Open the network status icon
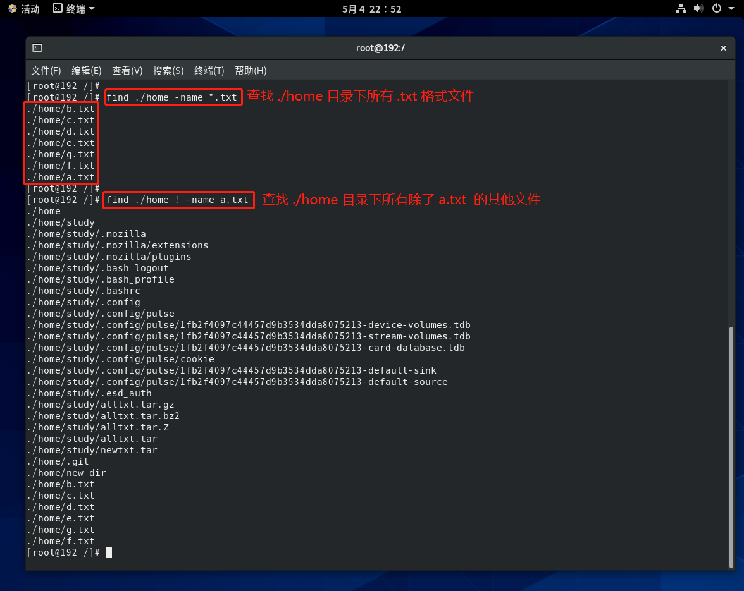Image resolution: width=744 pixels, height=591 pixels. [x=681, y=9]
